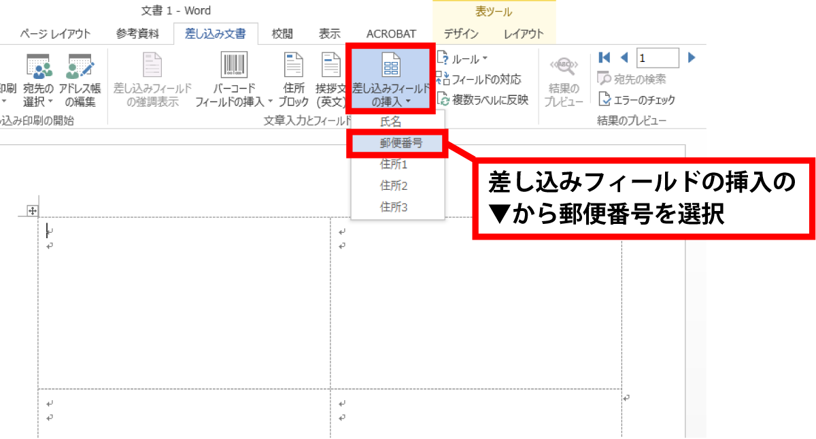This screenshot has width=816, height=439.
Task: Insert 住所ブロック icon
Action: point(293,65)
